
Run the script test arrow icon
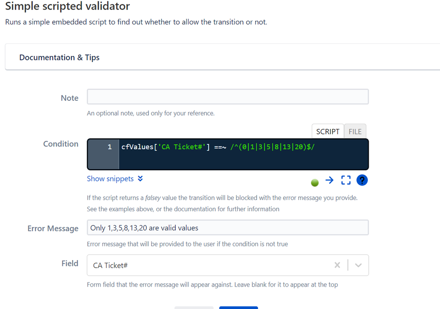click(329, 180)
